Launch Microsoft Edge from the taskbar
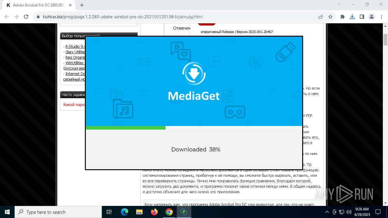The width and height of the screenshot is (388, 218). [x=125, y=212]
